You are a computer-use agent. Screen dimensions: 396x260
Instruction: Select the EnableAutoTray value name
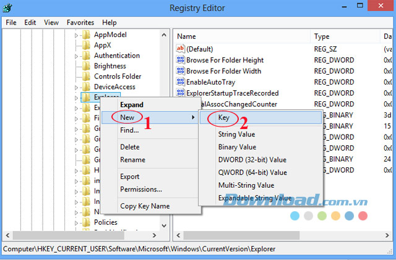(210, 82)
